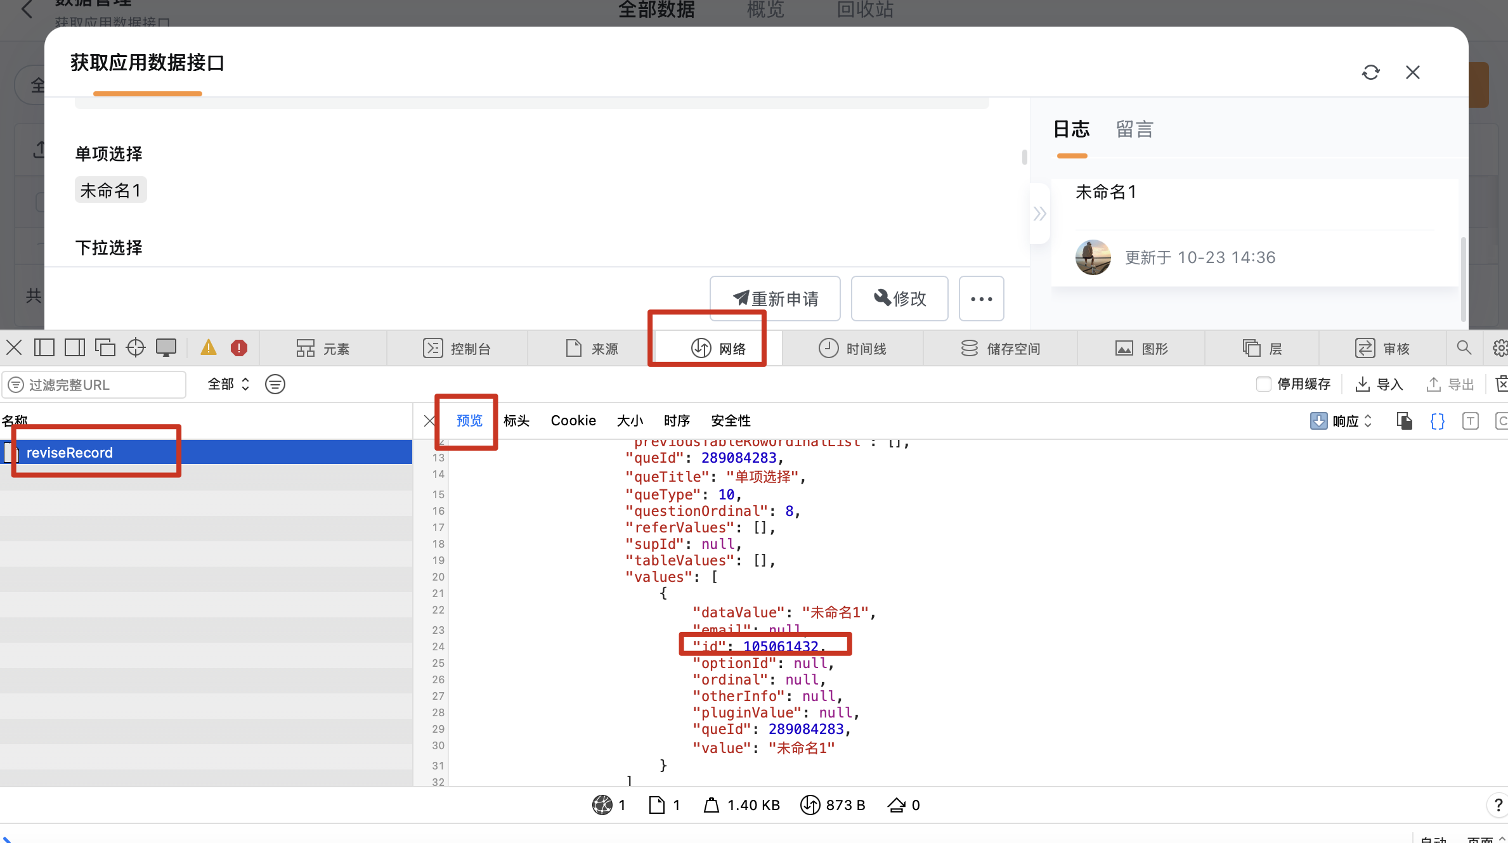Click the 重新申请 button
1508x843 pixels.
775,299
